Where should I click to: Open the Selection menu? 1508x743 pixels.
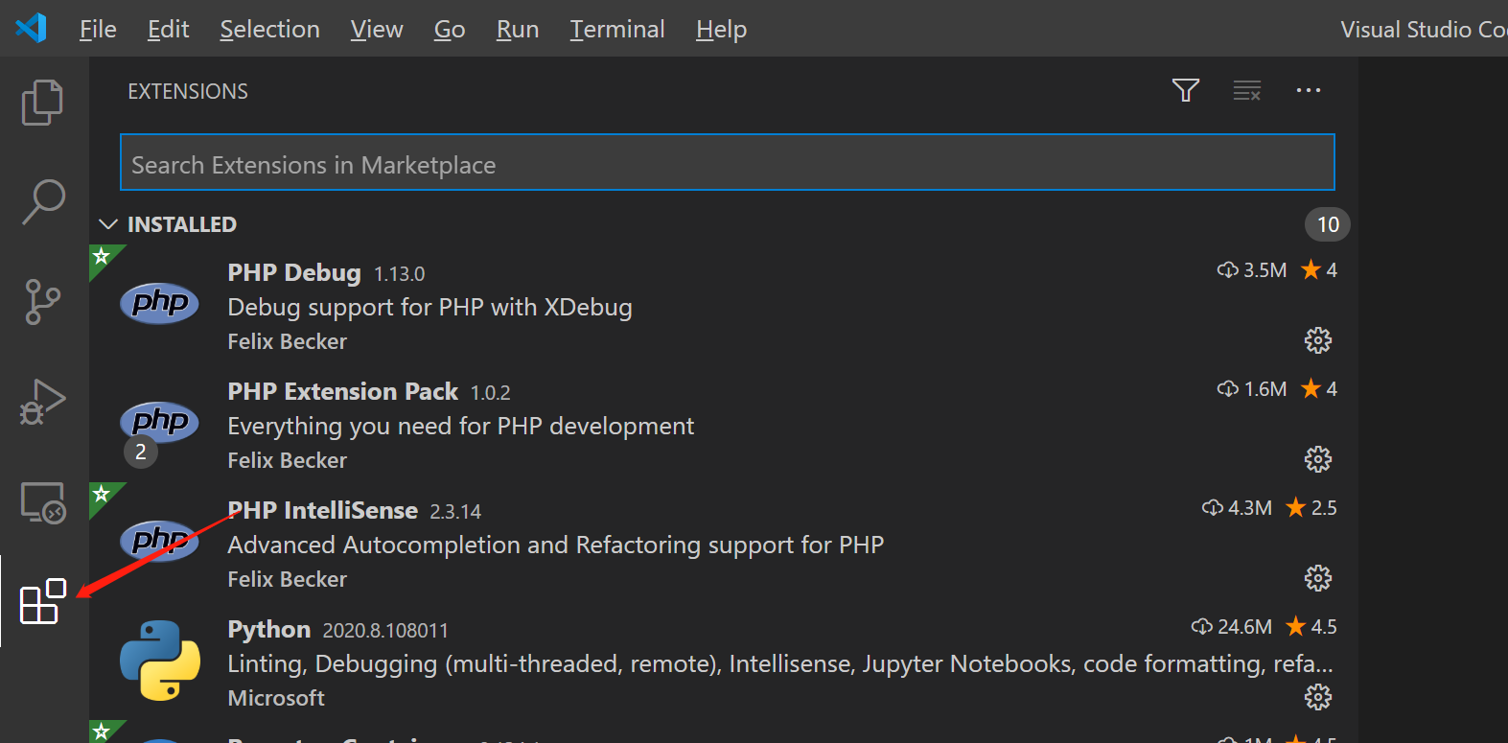(x=269, y=30)
